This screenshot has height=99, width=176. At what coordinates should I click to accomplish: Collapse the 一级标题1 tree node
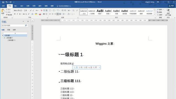pyautogui.click(x=2, y=35)
